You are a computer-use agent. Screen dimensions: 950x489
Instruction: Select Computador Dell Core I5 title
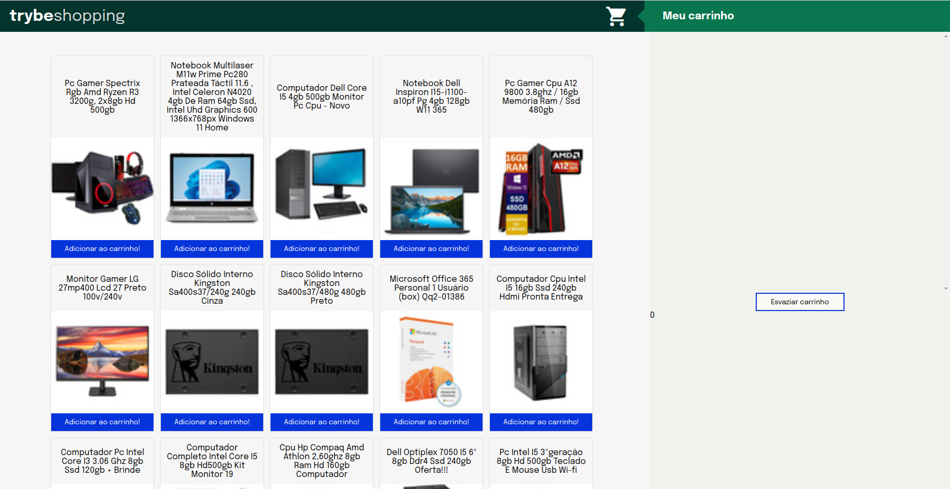point(322,97)
